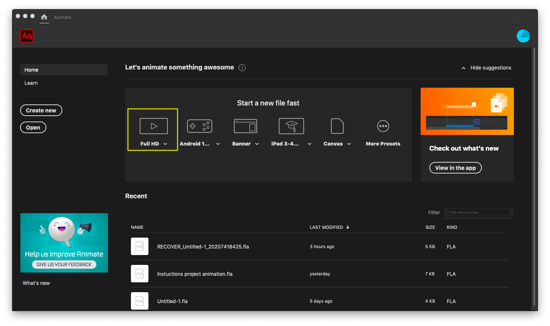Click FLA file icon for Instuctions project animation
The height and width of the screenshot is (326, 550).
pyautogui.click(x=140, y=274)
